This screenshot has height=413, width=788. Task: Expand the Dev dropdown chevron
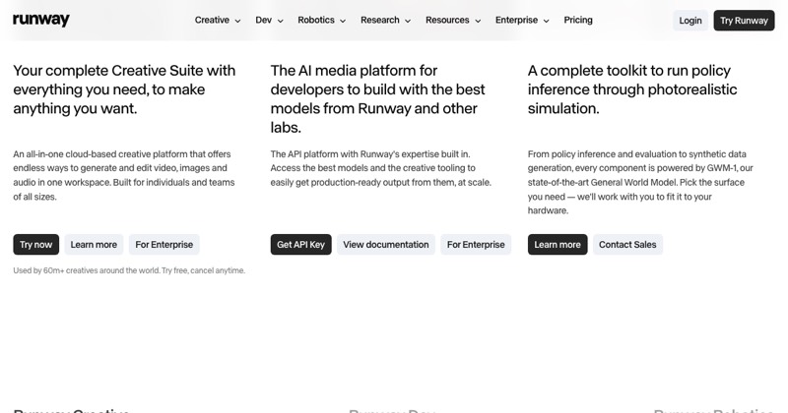tap(281, 21)
